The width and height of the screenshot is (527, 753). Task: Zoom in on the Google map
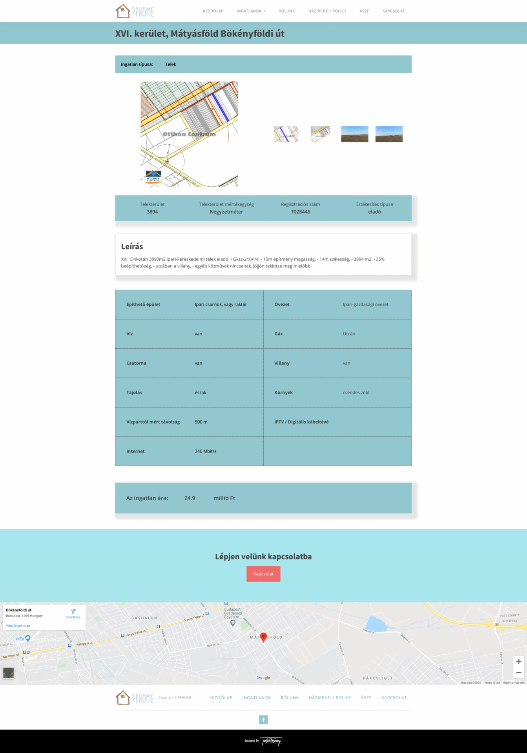[518, 661]
